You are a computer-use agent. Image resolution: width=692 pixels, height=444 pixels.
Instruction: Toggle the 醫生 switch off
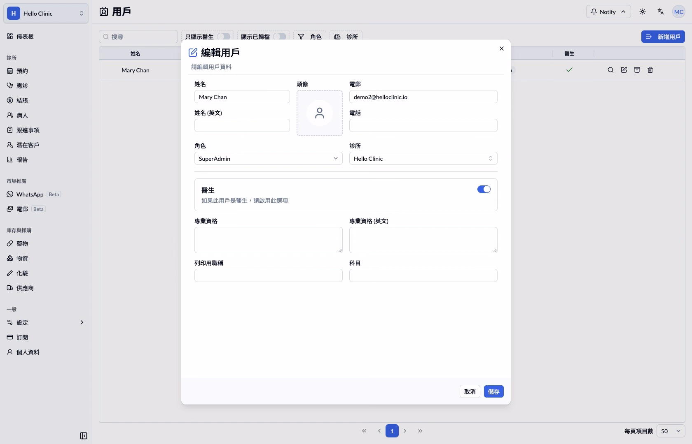[x=484, y=189]
